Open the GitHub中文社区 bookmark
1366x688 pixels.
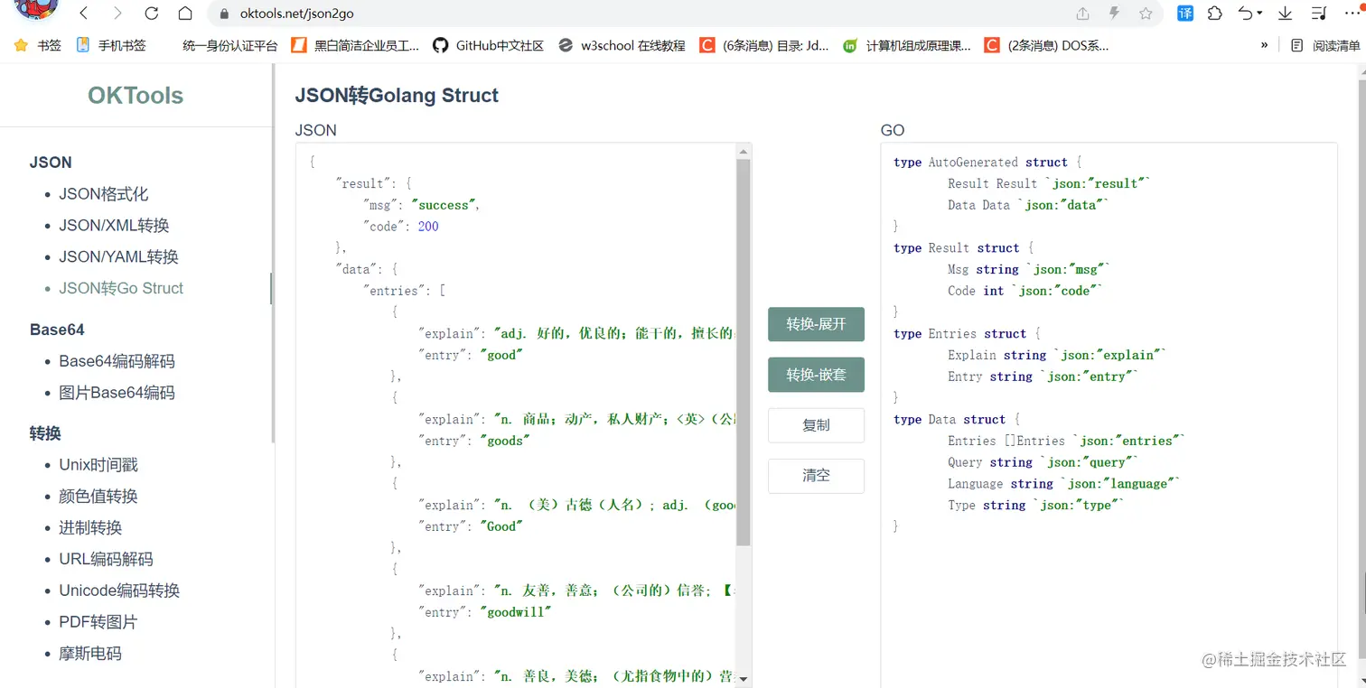489,45
